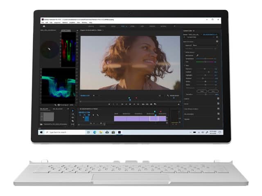This screenshot has height=196, width=262.
Task: Switch to the Color workspace tab
Action: [122, 26]
